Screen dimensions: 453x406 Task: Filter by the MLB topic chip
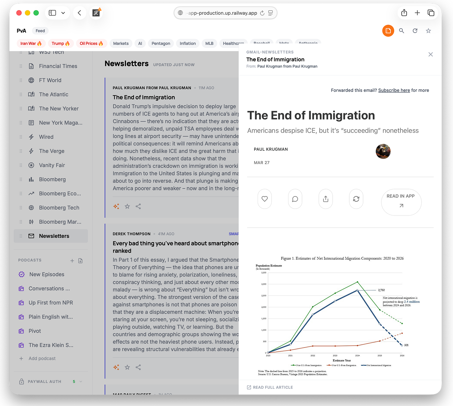(x=209, y=43)
